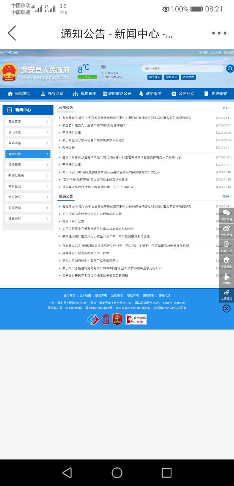Image resolution: width=234 pixels, height=486 pixels.
Task: Open notice about free parking during Spring Festival
Action: [x=93, y=140]
